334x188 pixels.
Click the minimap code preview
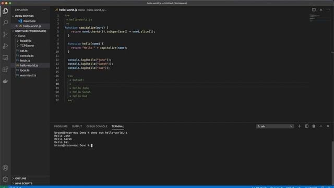315,17
